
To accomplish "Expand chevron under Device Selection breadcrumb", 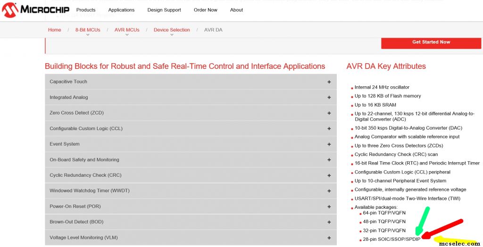I will tap(172, 35).
